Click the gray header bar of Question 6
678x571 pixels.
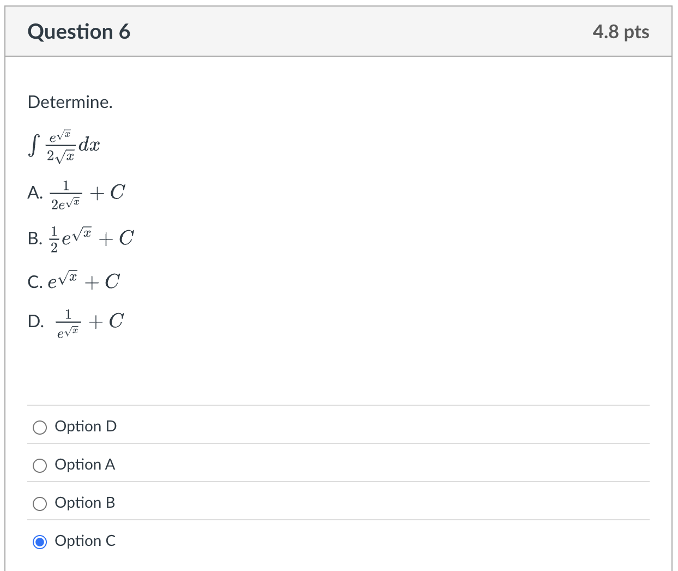(x=338, y=31)
